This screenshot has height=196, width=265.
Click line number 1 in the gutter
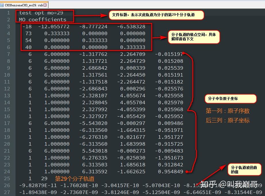click(8, 13)
